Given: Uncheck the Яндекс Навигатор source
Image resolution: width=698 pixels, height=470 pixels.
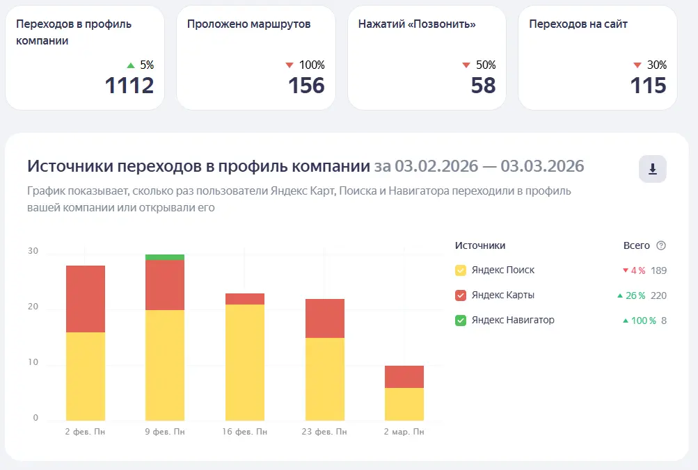Looking at the screenshot, I should [x=461, y=321].
